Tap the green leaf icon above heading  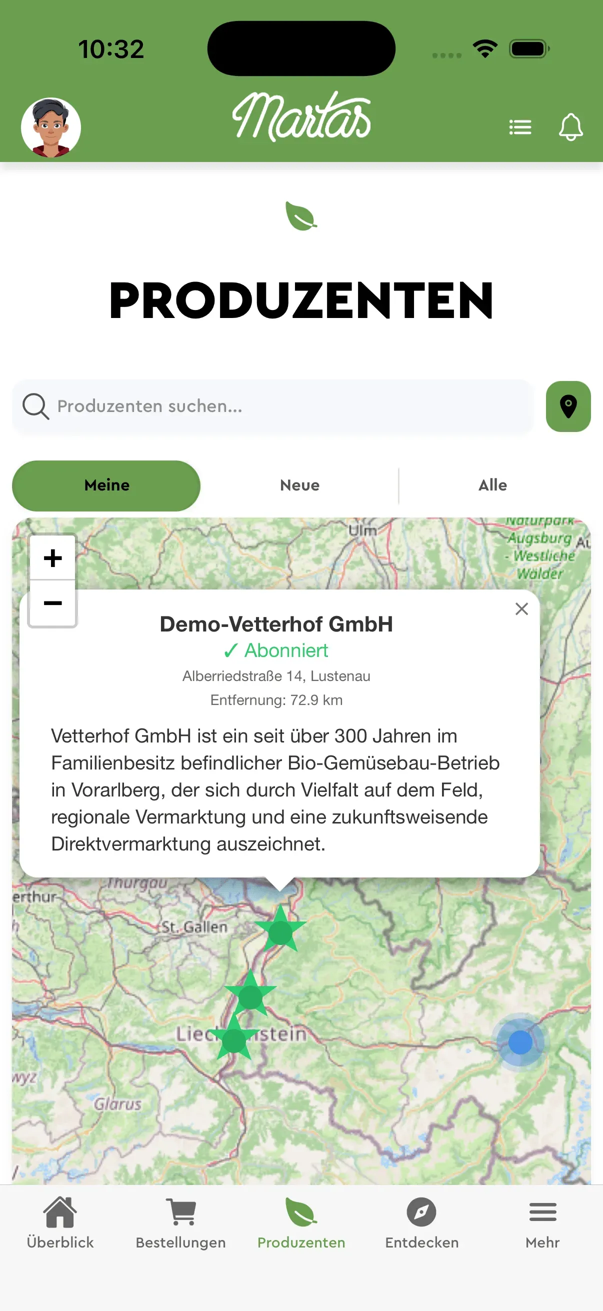tap(301, 216)
